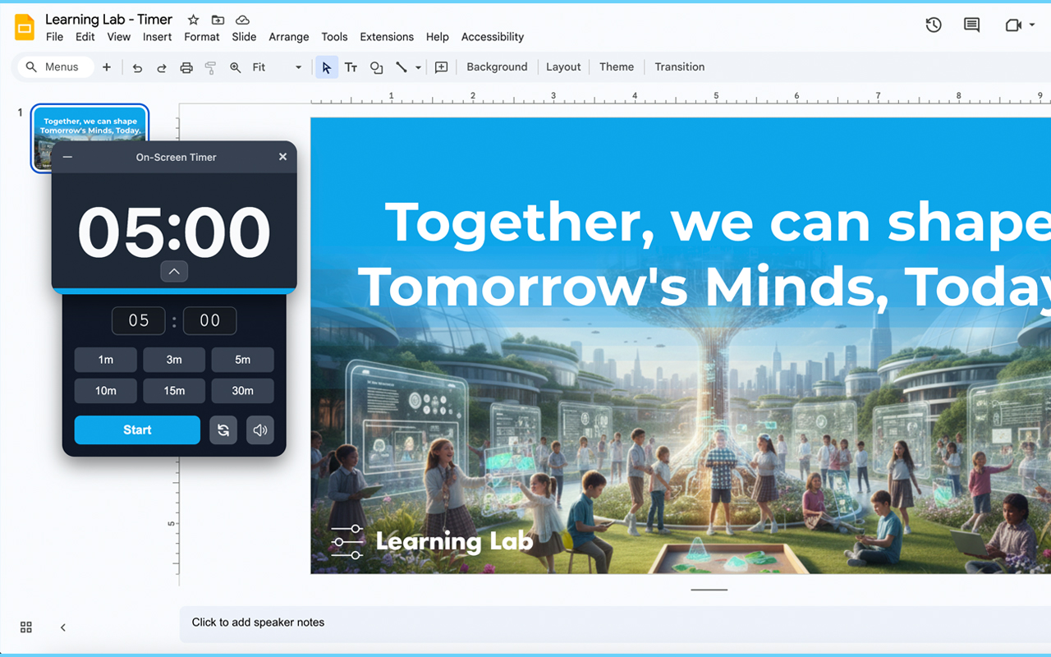The width and height of the screenshot is (1051, 657).
Task: Select the Line tool
Action: [x=401, y=67]
